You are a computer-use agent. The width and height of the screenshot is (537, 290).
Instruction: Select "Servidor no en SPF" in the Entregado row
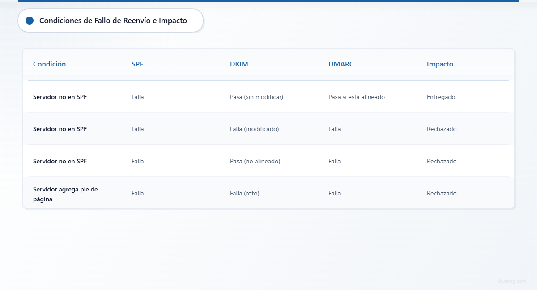pos(60,97)
